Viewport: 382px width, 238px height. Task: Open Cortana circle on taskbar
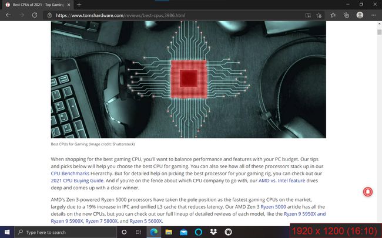[124, 232]
